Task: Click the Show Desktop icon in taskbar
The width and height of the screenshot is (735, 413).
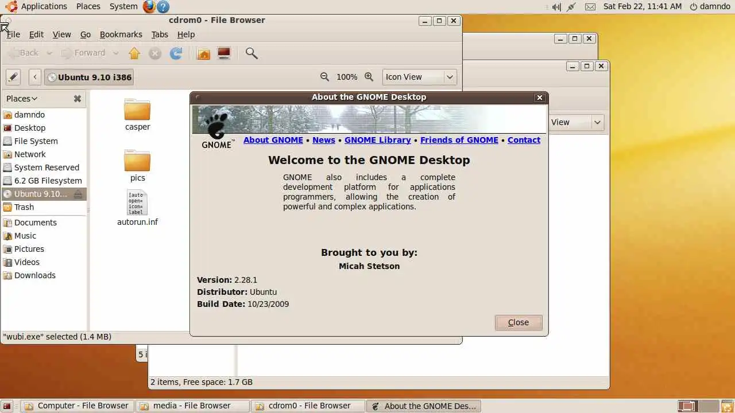Action: [7, 406]
